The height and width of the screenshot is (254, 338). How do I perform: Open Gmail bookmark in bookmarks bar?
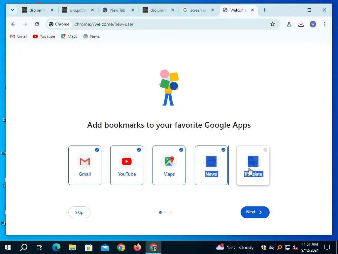click(18, 36)
